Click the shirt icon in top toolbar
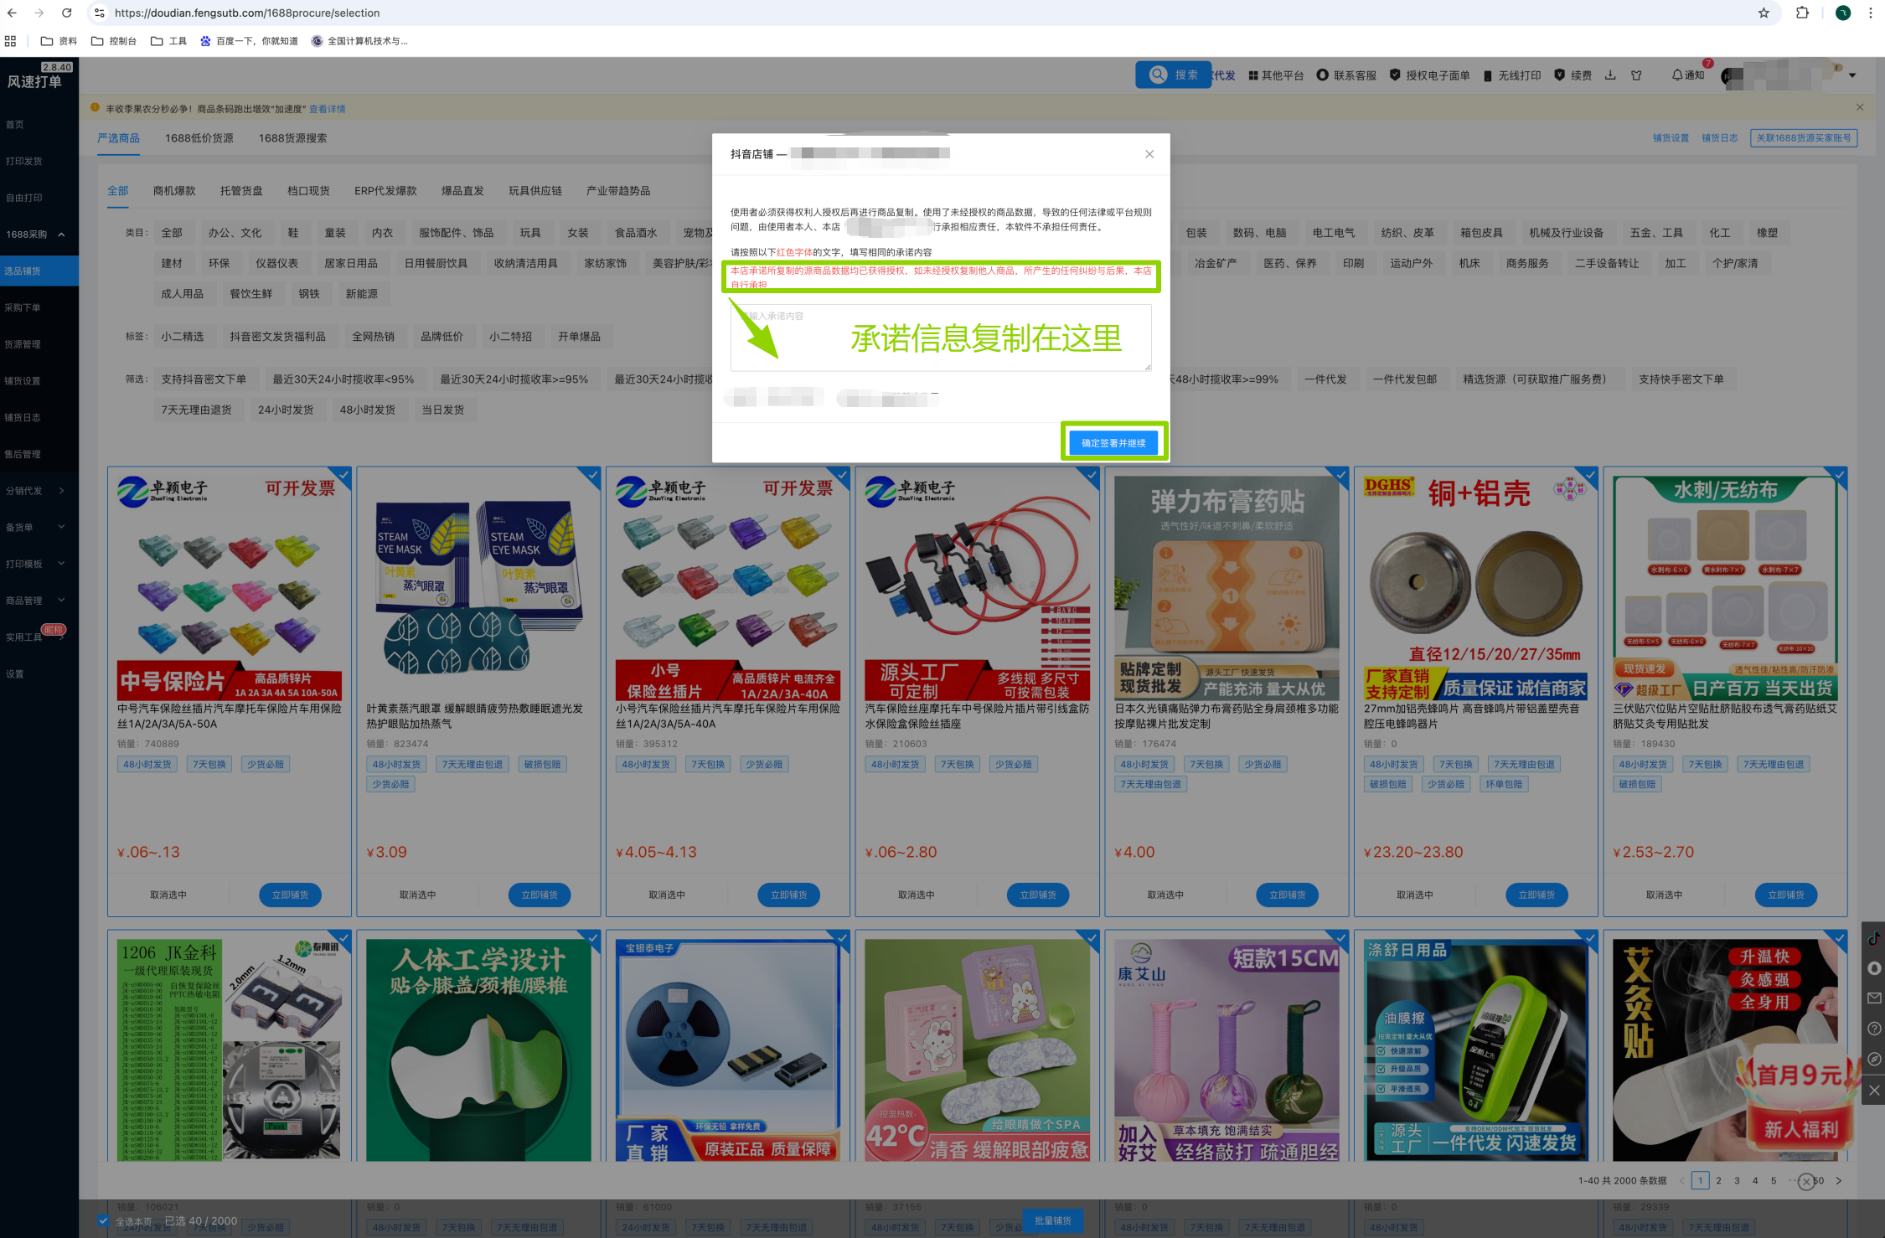The width and height of the screenshot is (1885, 1238). coord(1636,75)
